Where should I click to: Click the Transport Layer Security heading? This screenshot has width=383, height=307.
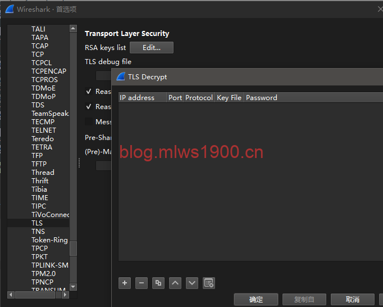127,34
